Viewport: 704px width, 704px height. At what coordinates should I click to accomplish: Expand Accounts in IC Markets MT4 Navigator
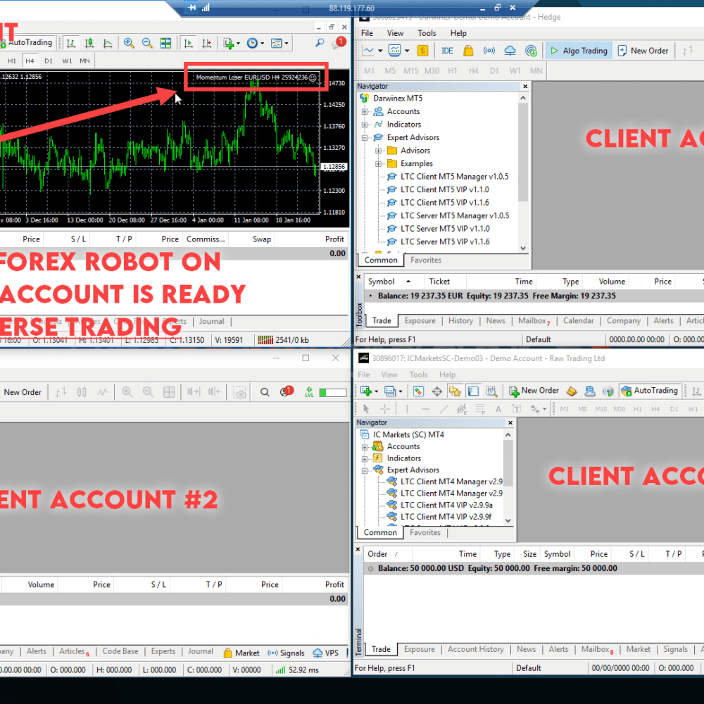click(365, 447)
